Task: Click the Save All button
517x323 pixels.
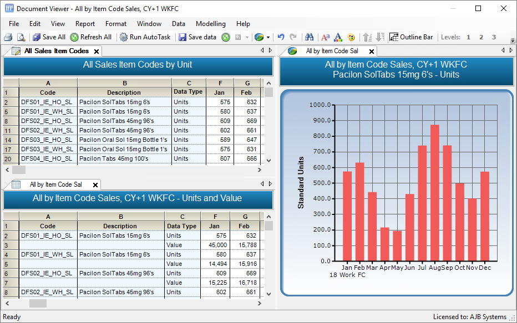Action: coord(49,37)
